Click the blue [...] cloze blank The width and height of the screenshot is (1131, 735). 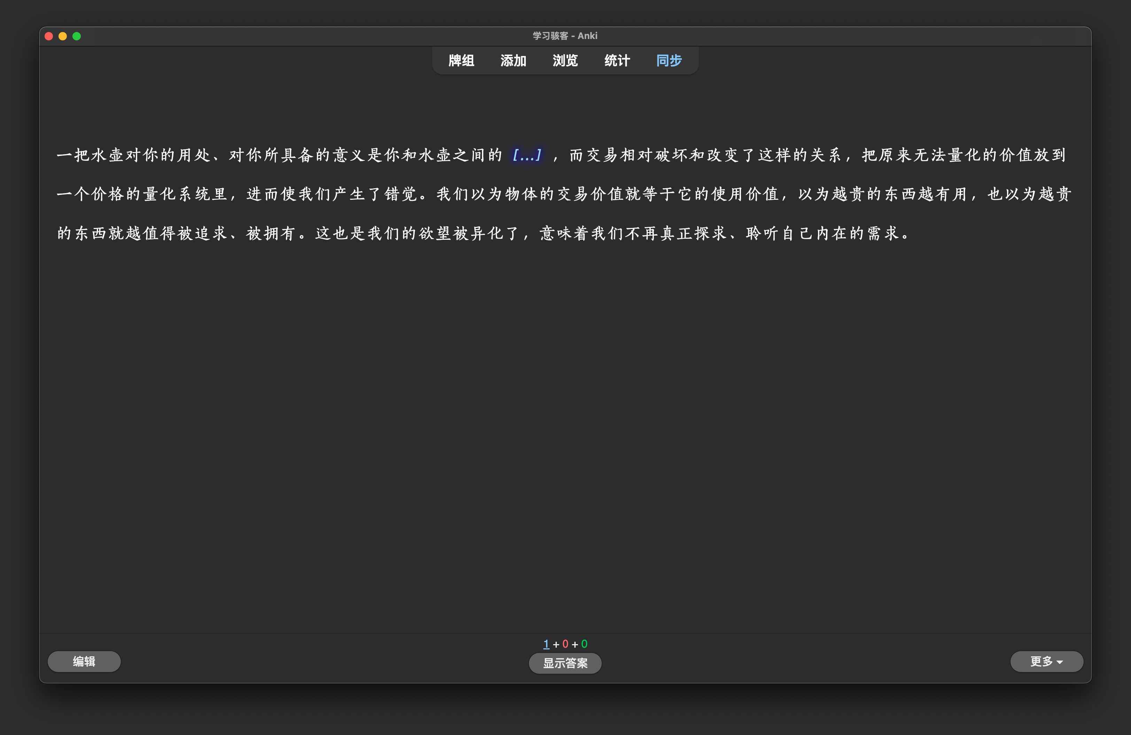tap(527, 155)
